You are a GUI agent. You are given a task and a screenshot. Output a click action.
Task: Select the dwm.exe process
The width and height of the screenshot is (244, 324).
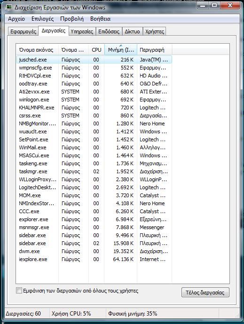94,252
